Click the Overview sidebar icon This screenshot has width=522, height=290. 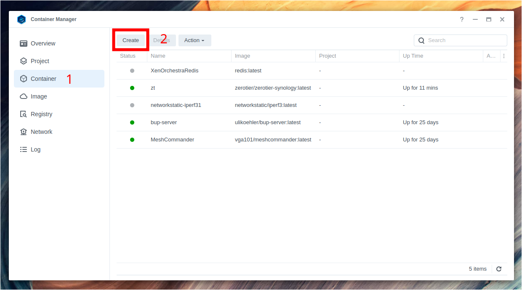click(24, 43)
